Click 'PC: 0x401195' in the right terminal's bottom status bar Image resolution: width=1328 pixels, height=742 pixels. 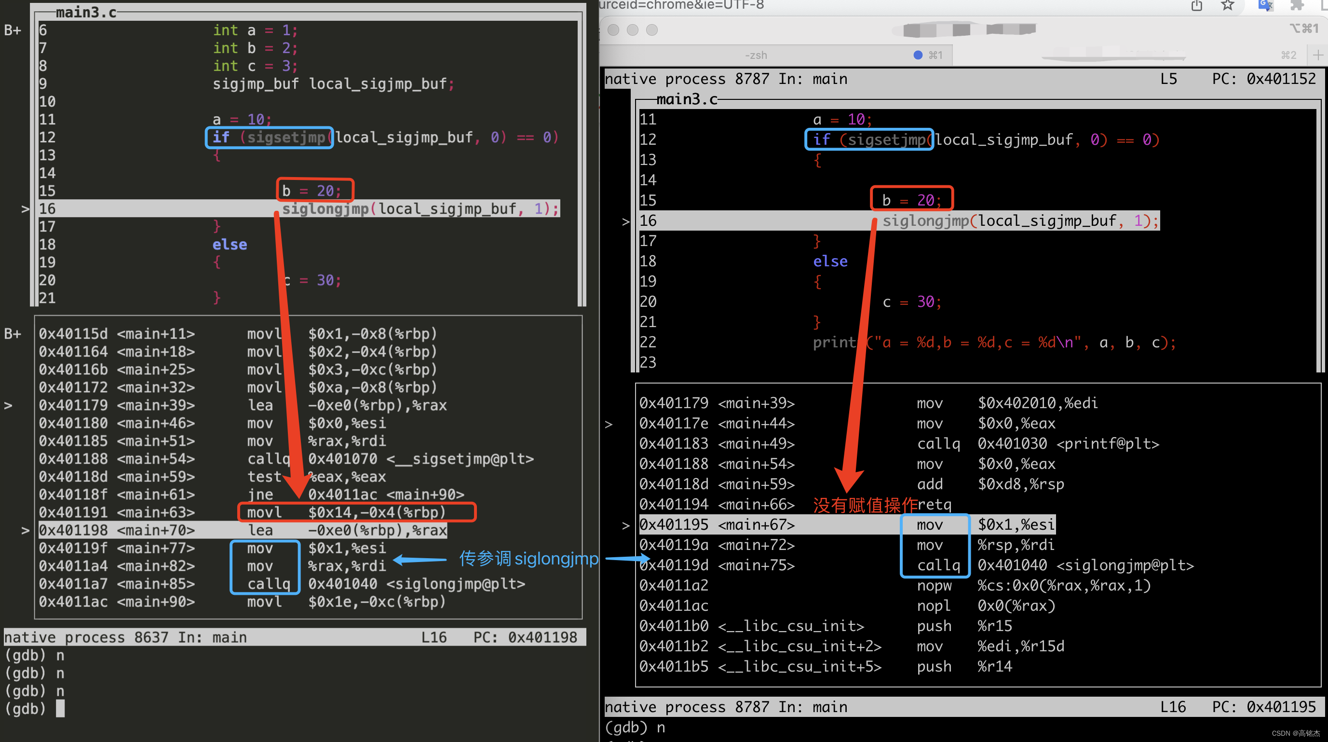pyautogui.click(x=1264, y=707)
